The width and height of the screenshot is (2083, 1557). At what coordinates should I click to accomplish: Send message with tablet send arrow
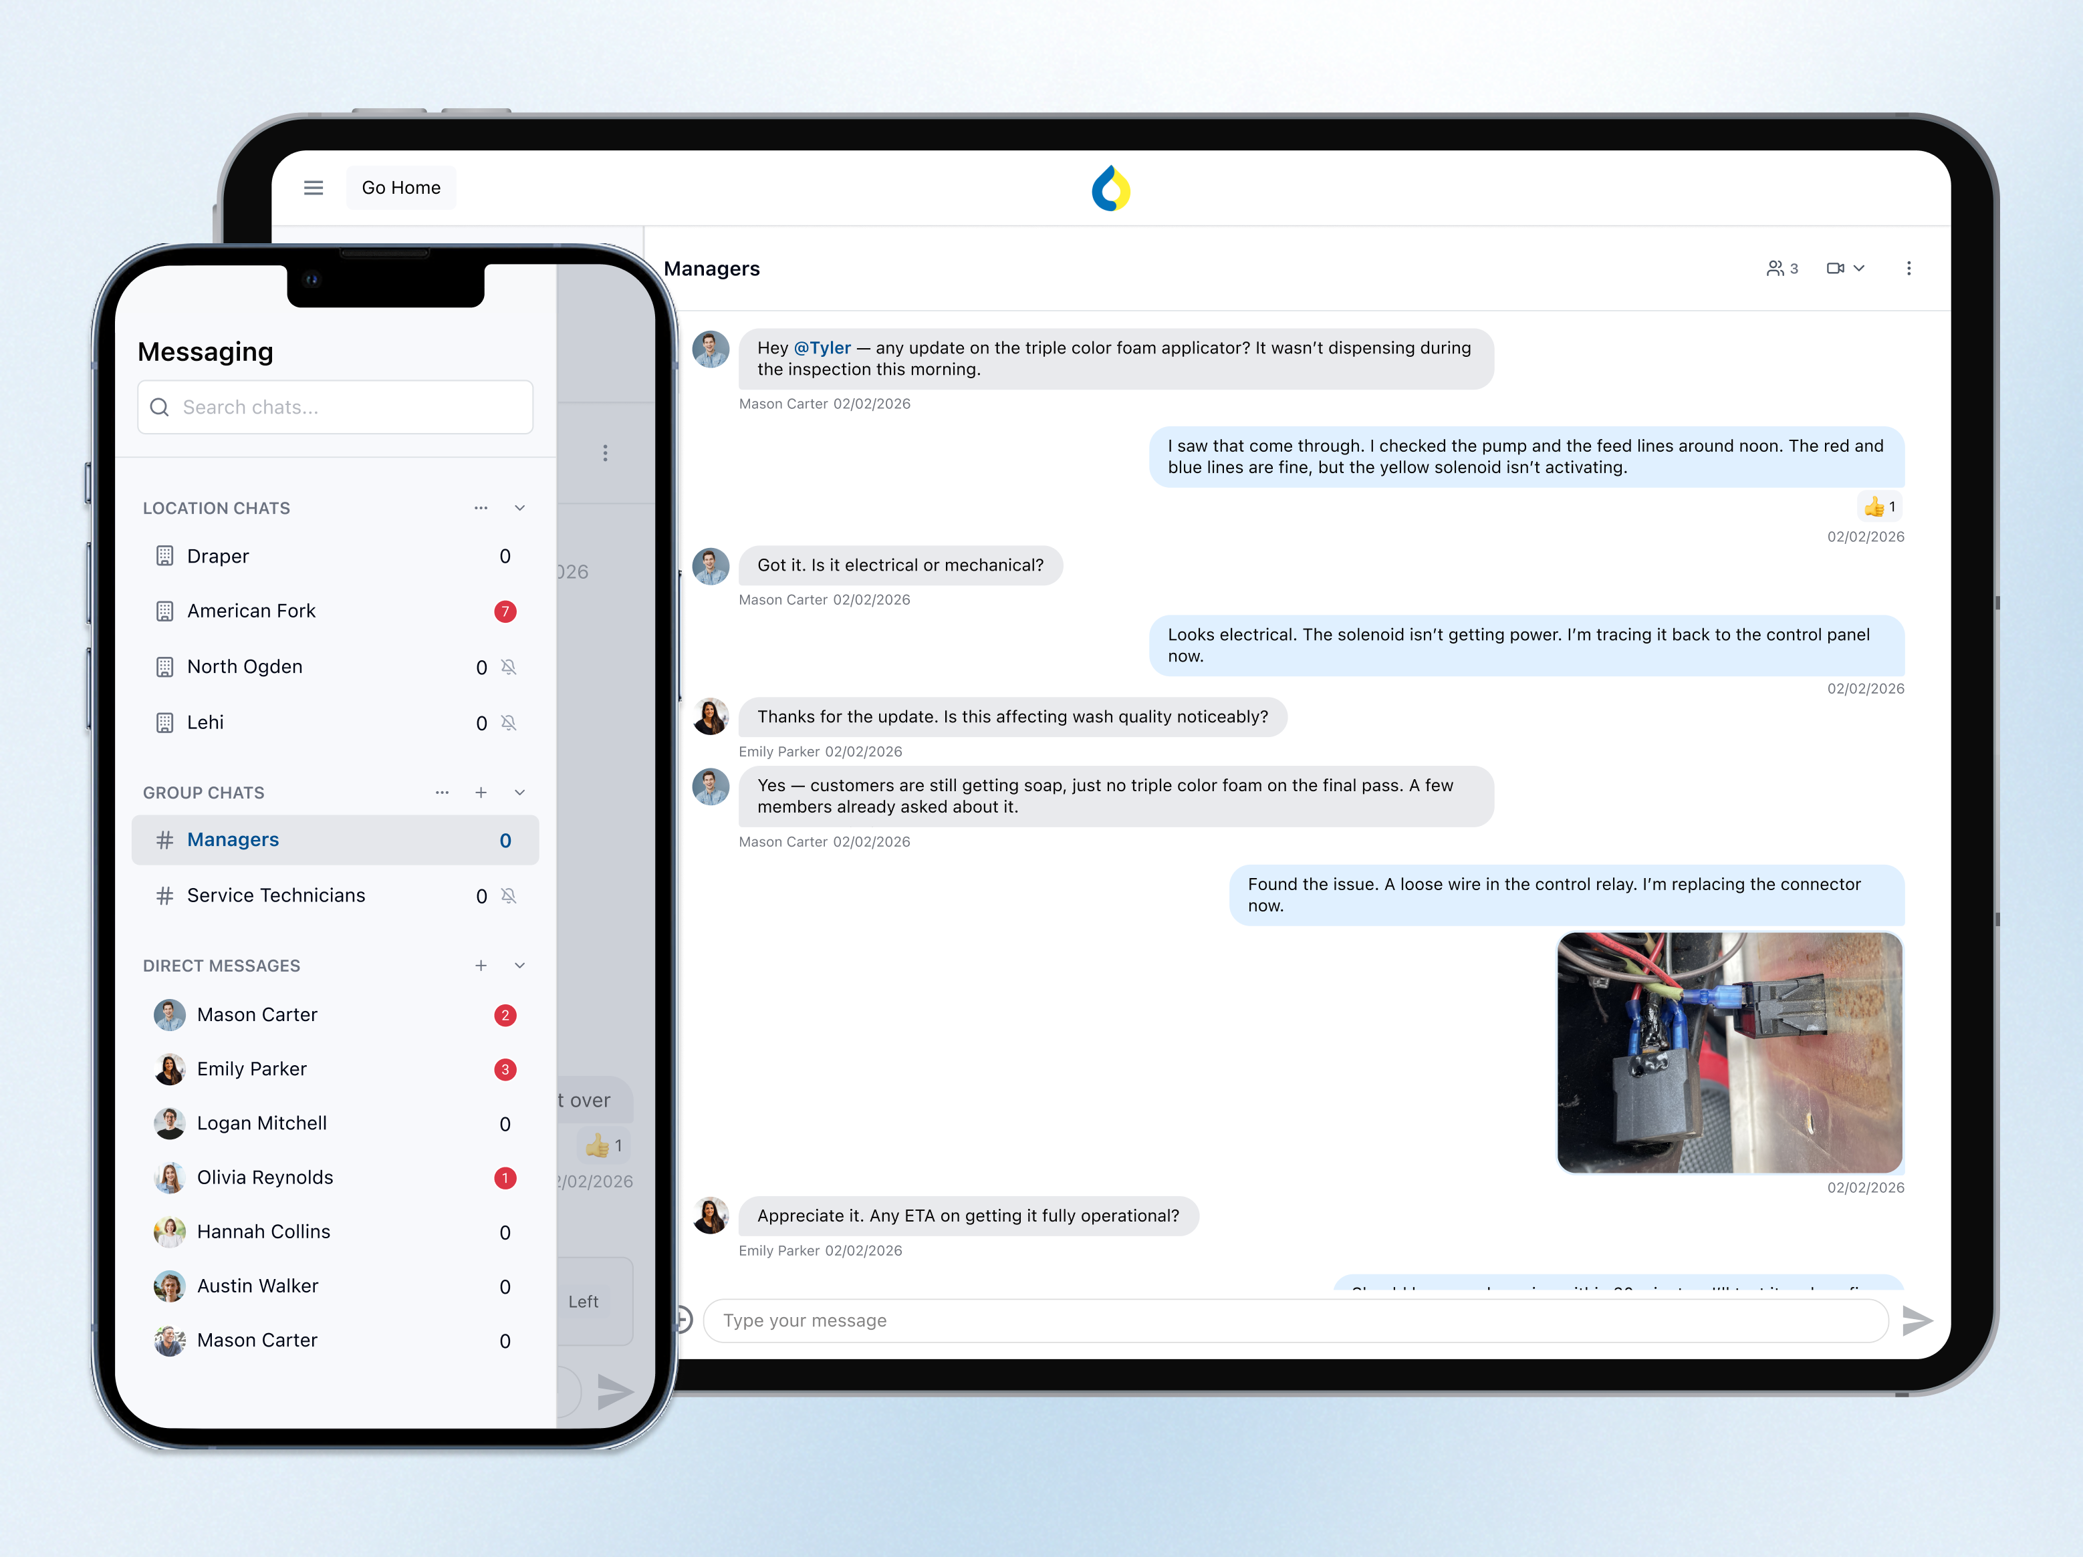pyautogui.click(x=1917, y=1320)
